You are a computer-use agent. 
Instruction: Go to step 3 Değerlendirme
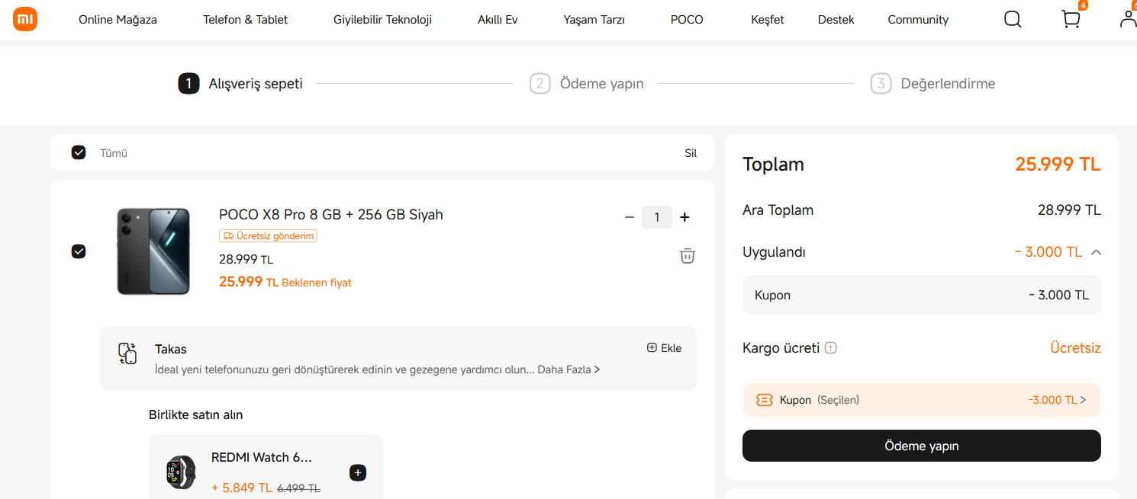(x=932, y=84)
